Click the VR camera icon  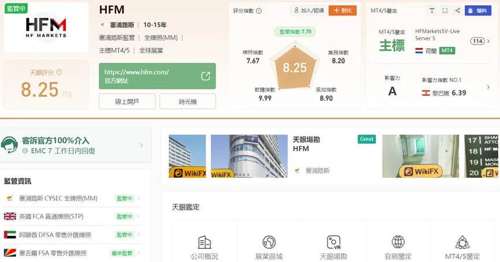coord(334,242)
